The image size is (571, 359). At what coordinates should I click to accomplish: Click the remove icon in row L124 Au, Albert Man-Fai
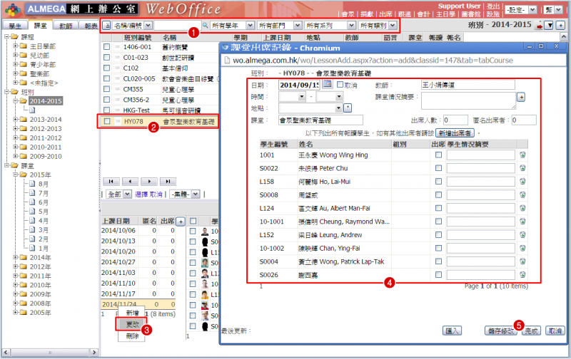click(x=522, y=208)
